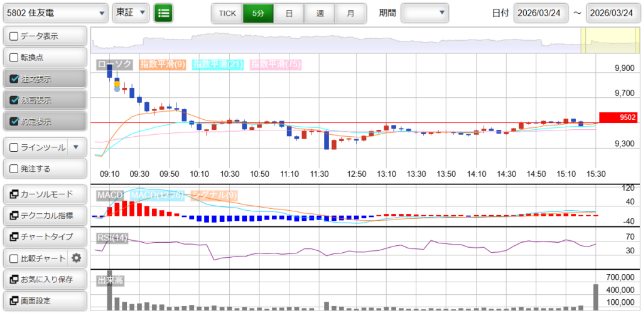Open the technical indicators window
643x313 pixels.
pos(44,216)
